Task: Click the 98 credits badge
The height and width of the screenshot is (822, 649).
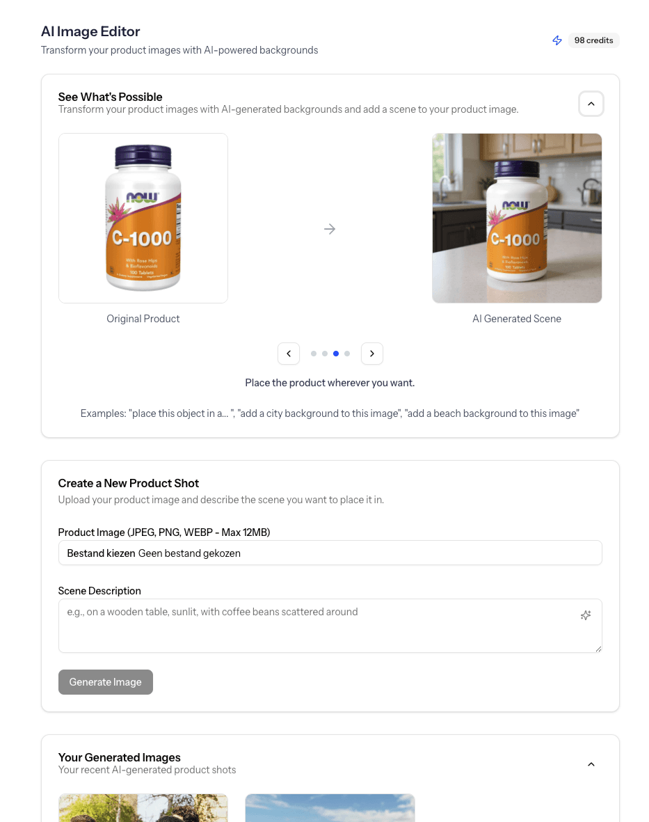Action: click(x=593, y=40)
